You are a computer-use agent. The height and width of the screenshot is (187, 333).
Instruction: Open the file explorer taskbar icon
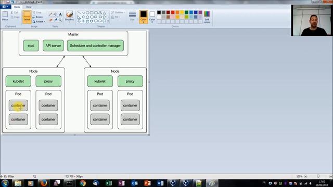18,183
